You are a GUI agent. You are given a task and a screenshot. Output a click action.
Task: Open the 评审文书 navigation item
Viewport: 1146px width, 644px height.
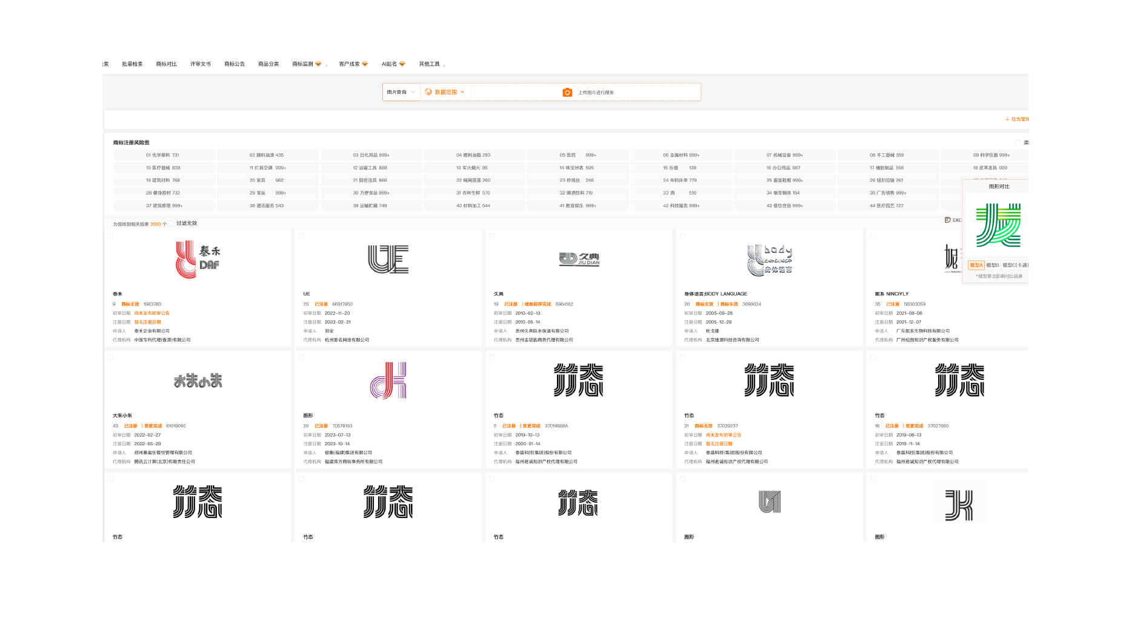[201, 64]
